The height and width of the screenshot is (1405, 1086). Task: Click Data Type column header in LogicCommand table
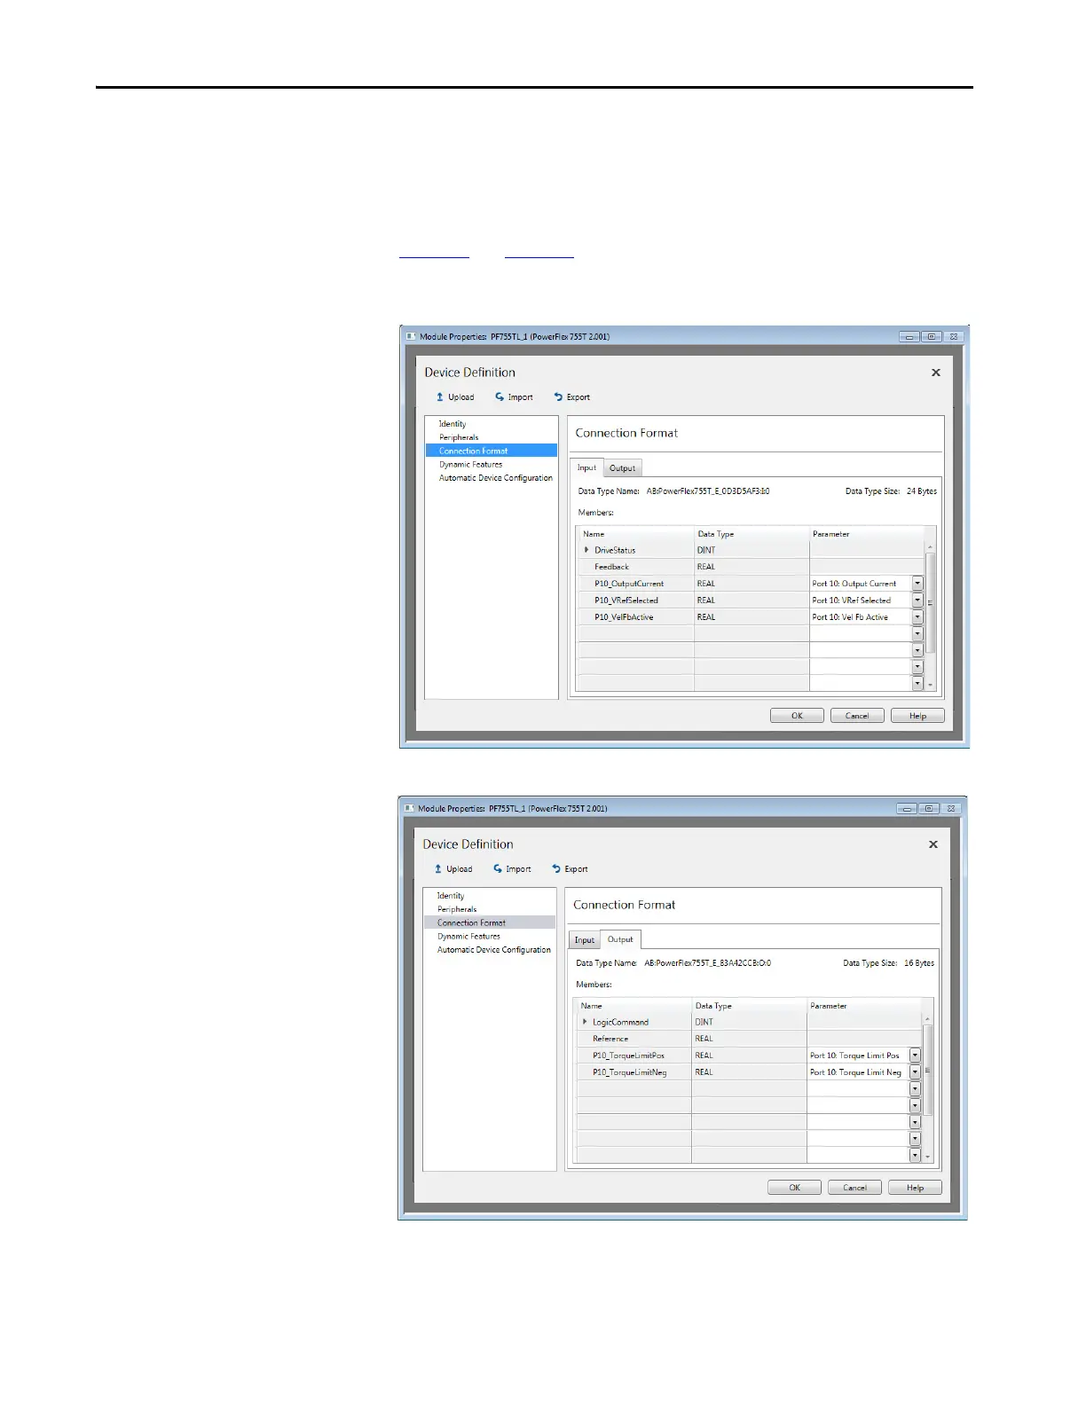tap(749, 1006)
